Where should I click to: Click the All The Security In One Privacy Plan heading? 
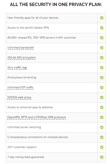point(56,5)
